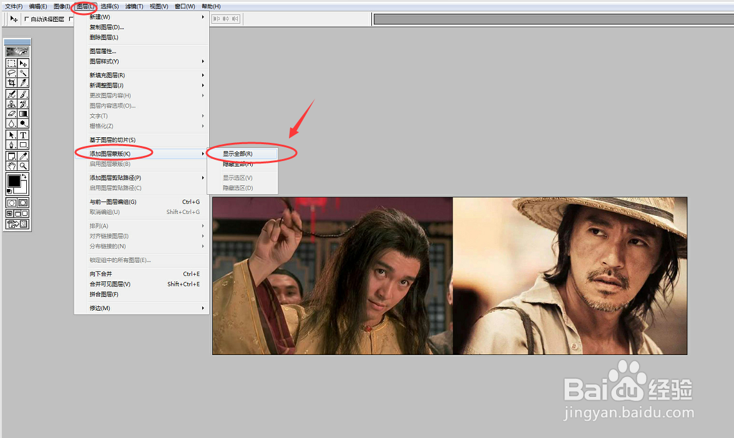Select the Move tool in toolbox
The width and height of the screenshot is (734, 438).
23,63
